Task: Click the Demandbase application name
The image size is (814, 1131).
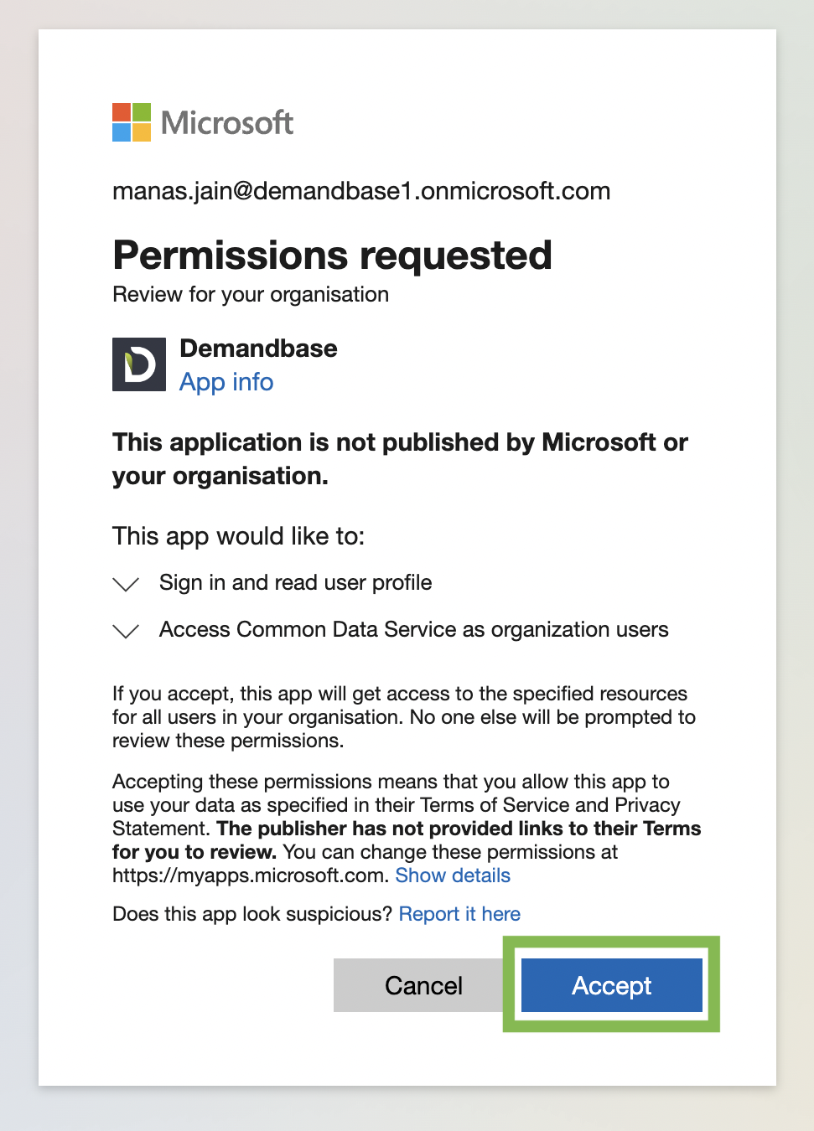Action: pyautogui.click(x=258, y=349)
